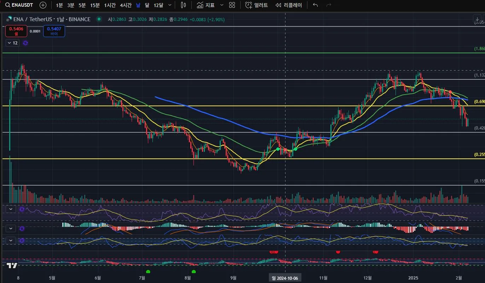Click the (1.132 price level label
Viewport: 485px width, 283px height.
click(479, 75)
